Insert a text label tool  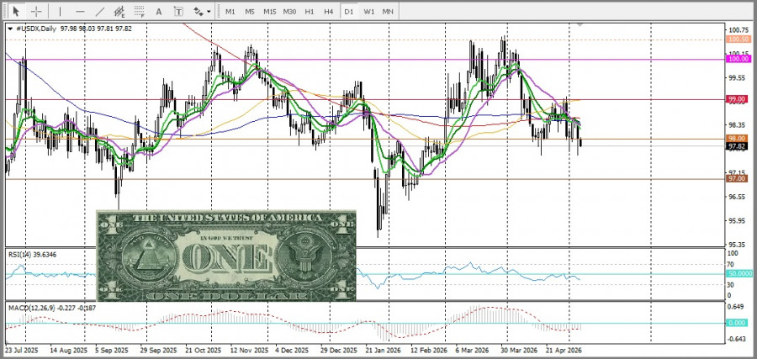(178, 11)
